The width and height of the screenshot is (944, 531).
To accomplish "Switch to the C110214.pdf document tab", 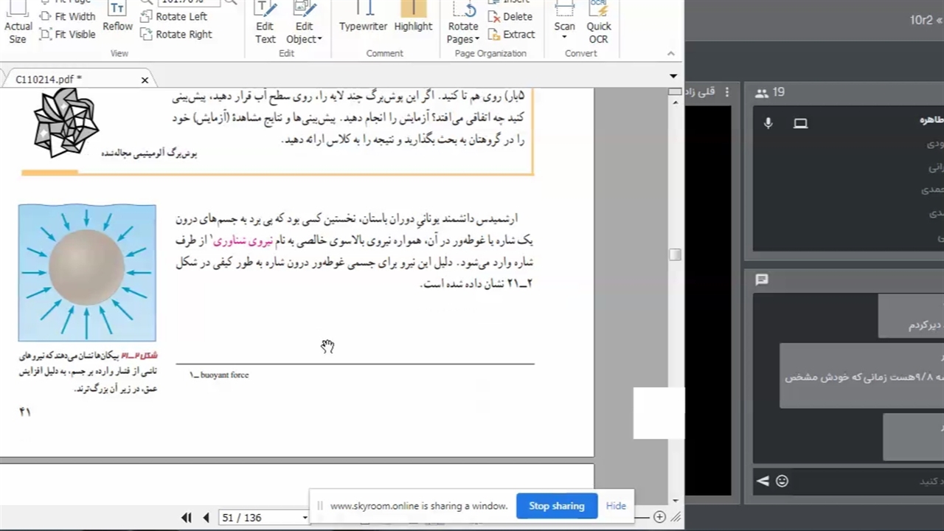I will (49, 80).
